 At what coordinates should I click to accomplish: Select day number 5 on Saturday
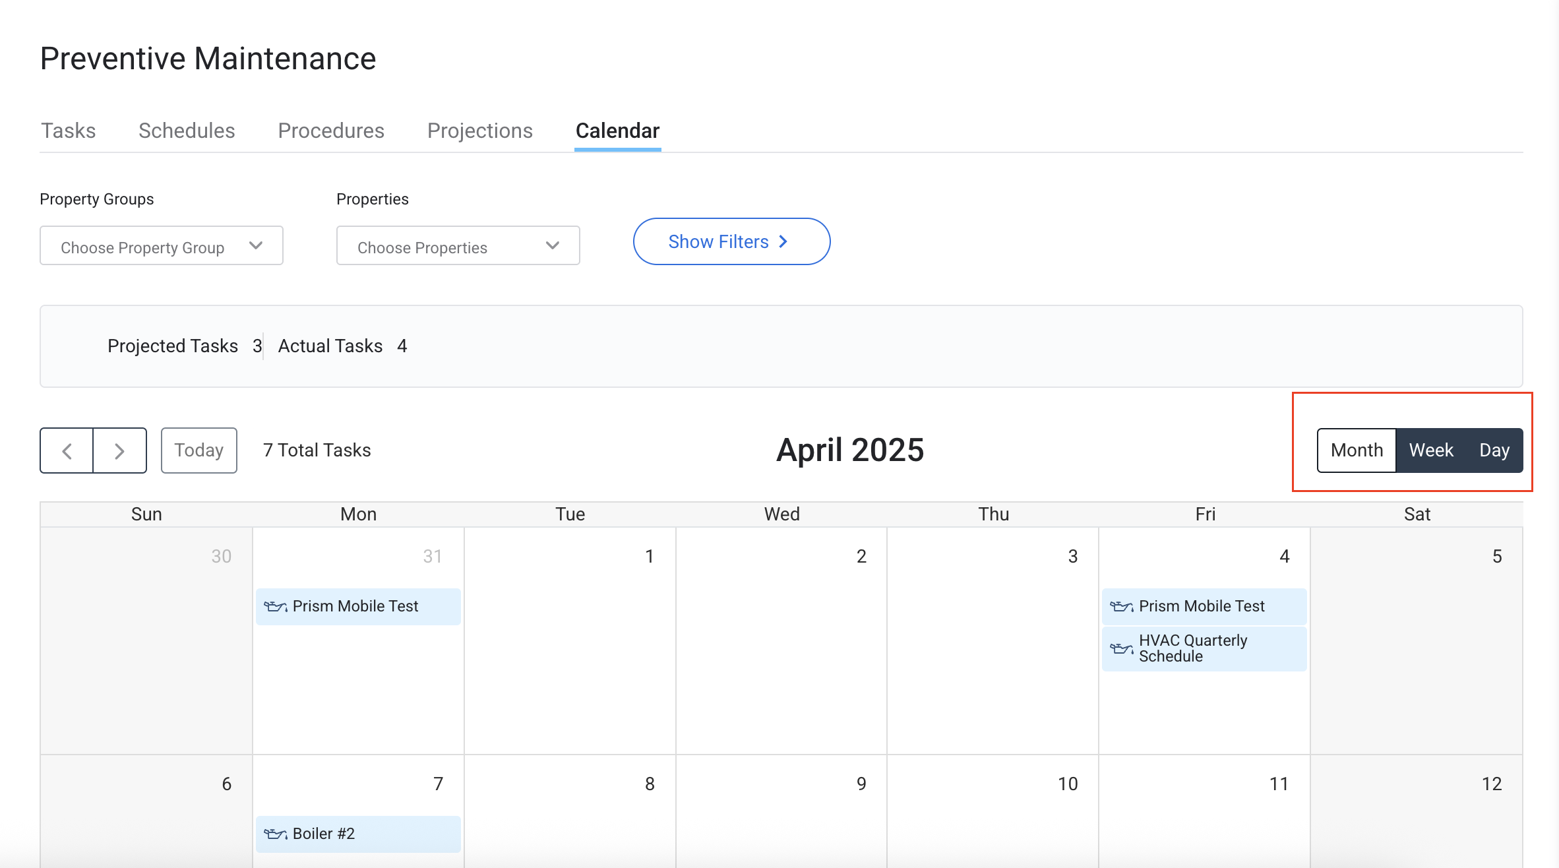pyautogui.click(x=1497, y=557)
